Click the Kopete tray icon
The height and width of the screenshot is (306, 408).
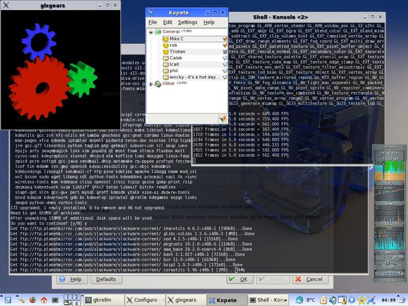coord(371,300)
